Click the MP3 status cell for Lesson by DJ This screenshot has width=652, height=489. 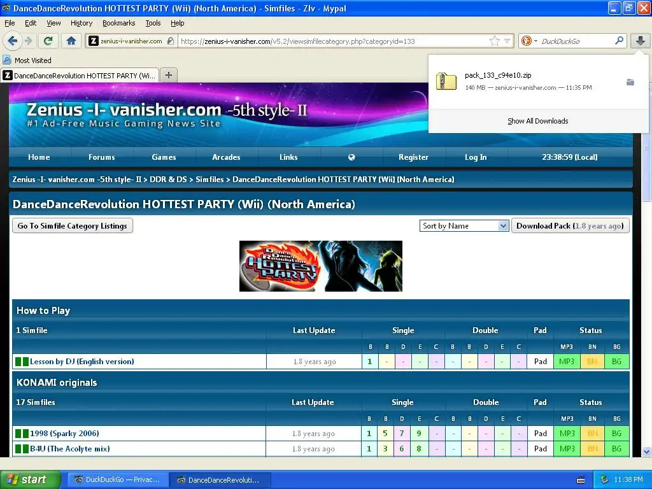coord(566,362)
